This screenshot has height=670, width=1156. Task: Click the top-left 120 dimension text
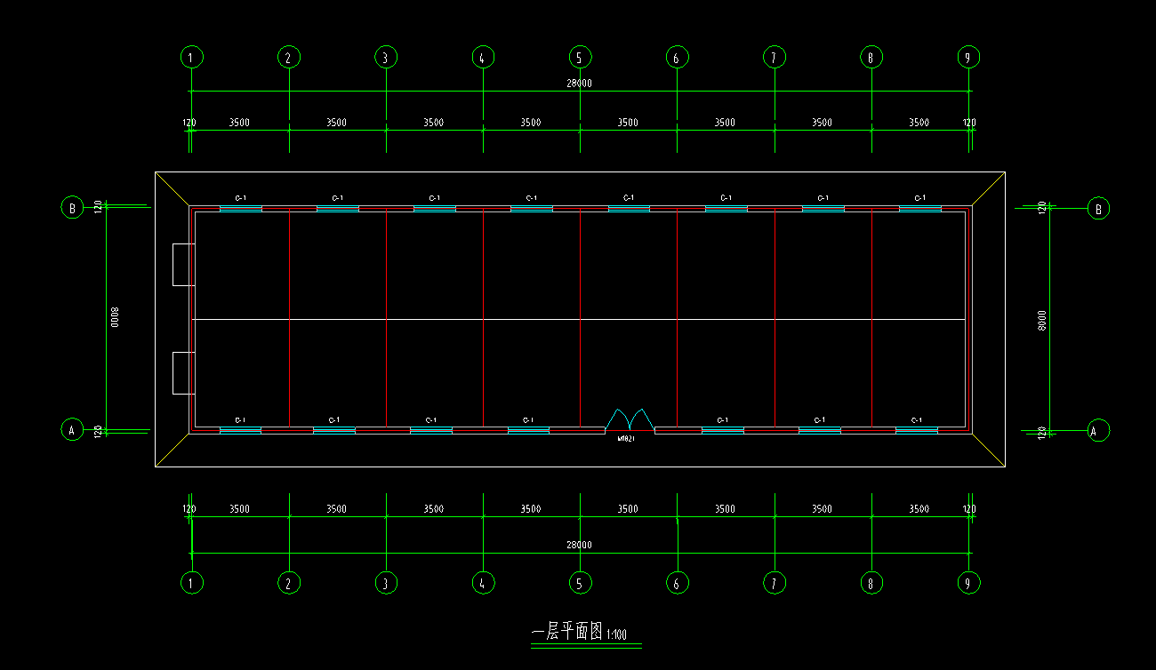189,122
